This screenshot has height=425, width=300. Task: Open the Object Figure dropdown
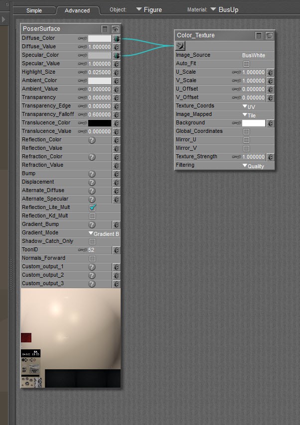(x=149, y=10)
